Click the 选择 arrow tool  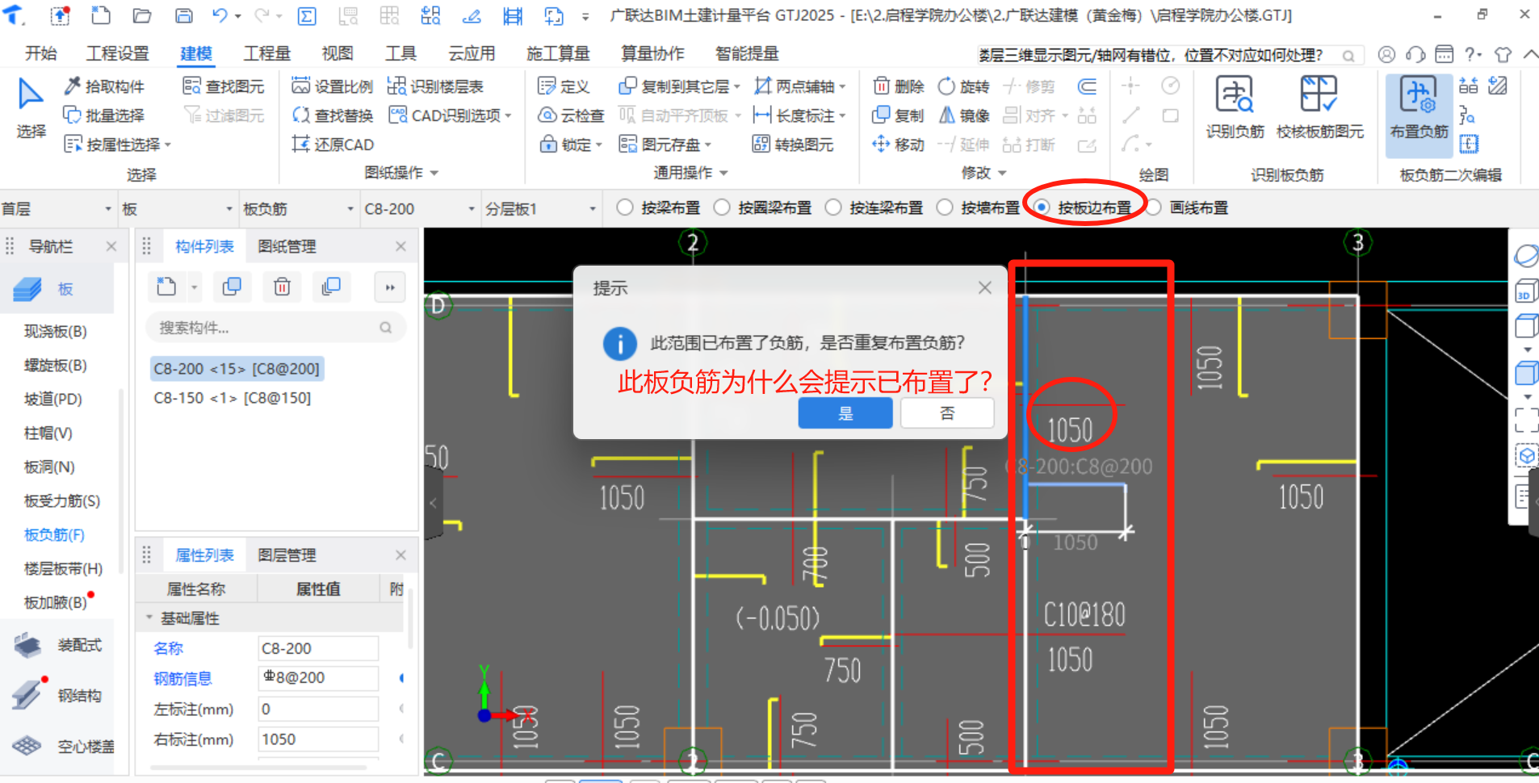31,107
